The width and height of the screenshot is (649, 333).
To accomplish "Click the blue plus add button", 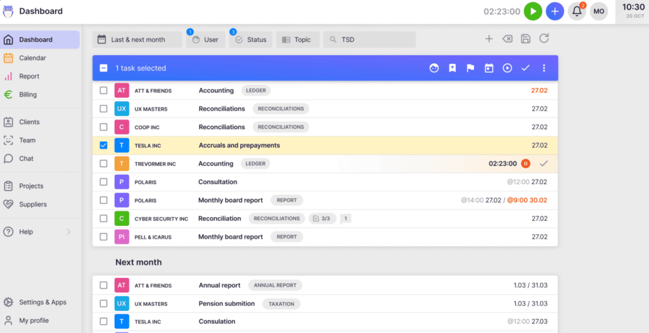I will tap(555, 11).
